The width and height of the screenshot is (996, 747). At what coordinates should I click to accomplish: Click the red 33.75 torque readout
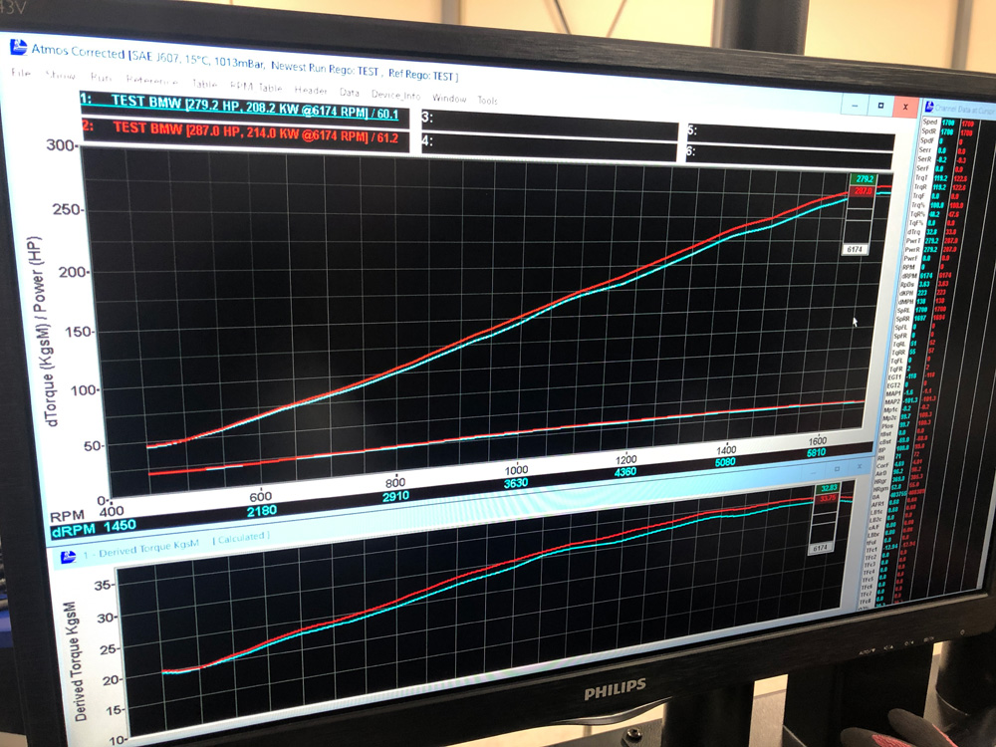pyautogui.click(x=827, y=498)
